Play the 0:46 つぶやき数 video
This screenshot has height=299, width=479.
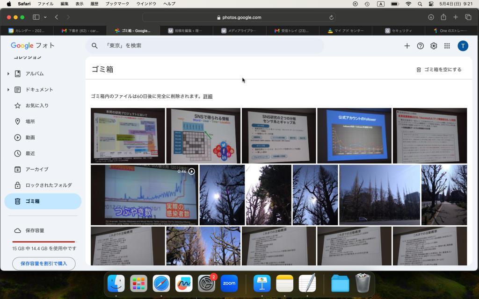145,195
